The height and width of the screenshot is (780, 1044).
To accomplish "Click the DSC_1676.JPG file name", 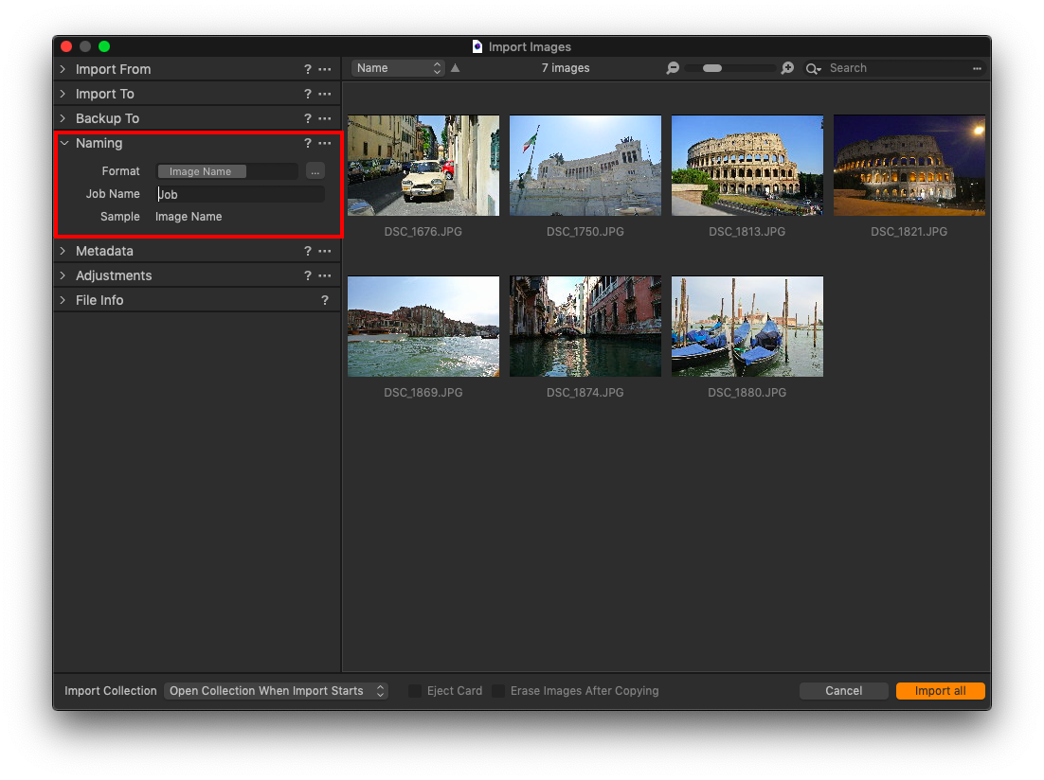I will pyautogui.click(x=423, y=232).
